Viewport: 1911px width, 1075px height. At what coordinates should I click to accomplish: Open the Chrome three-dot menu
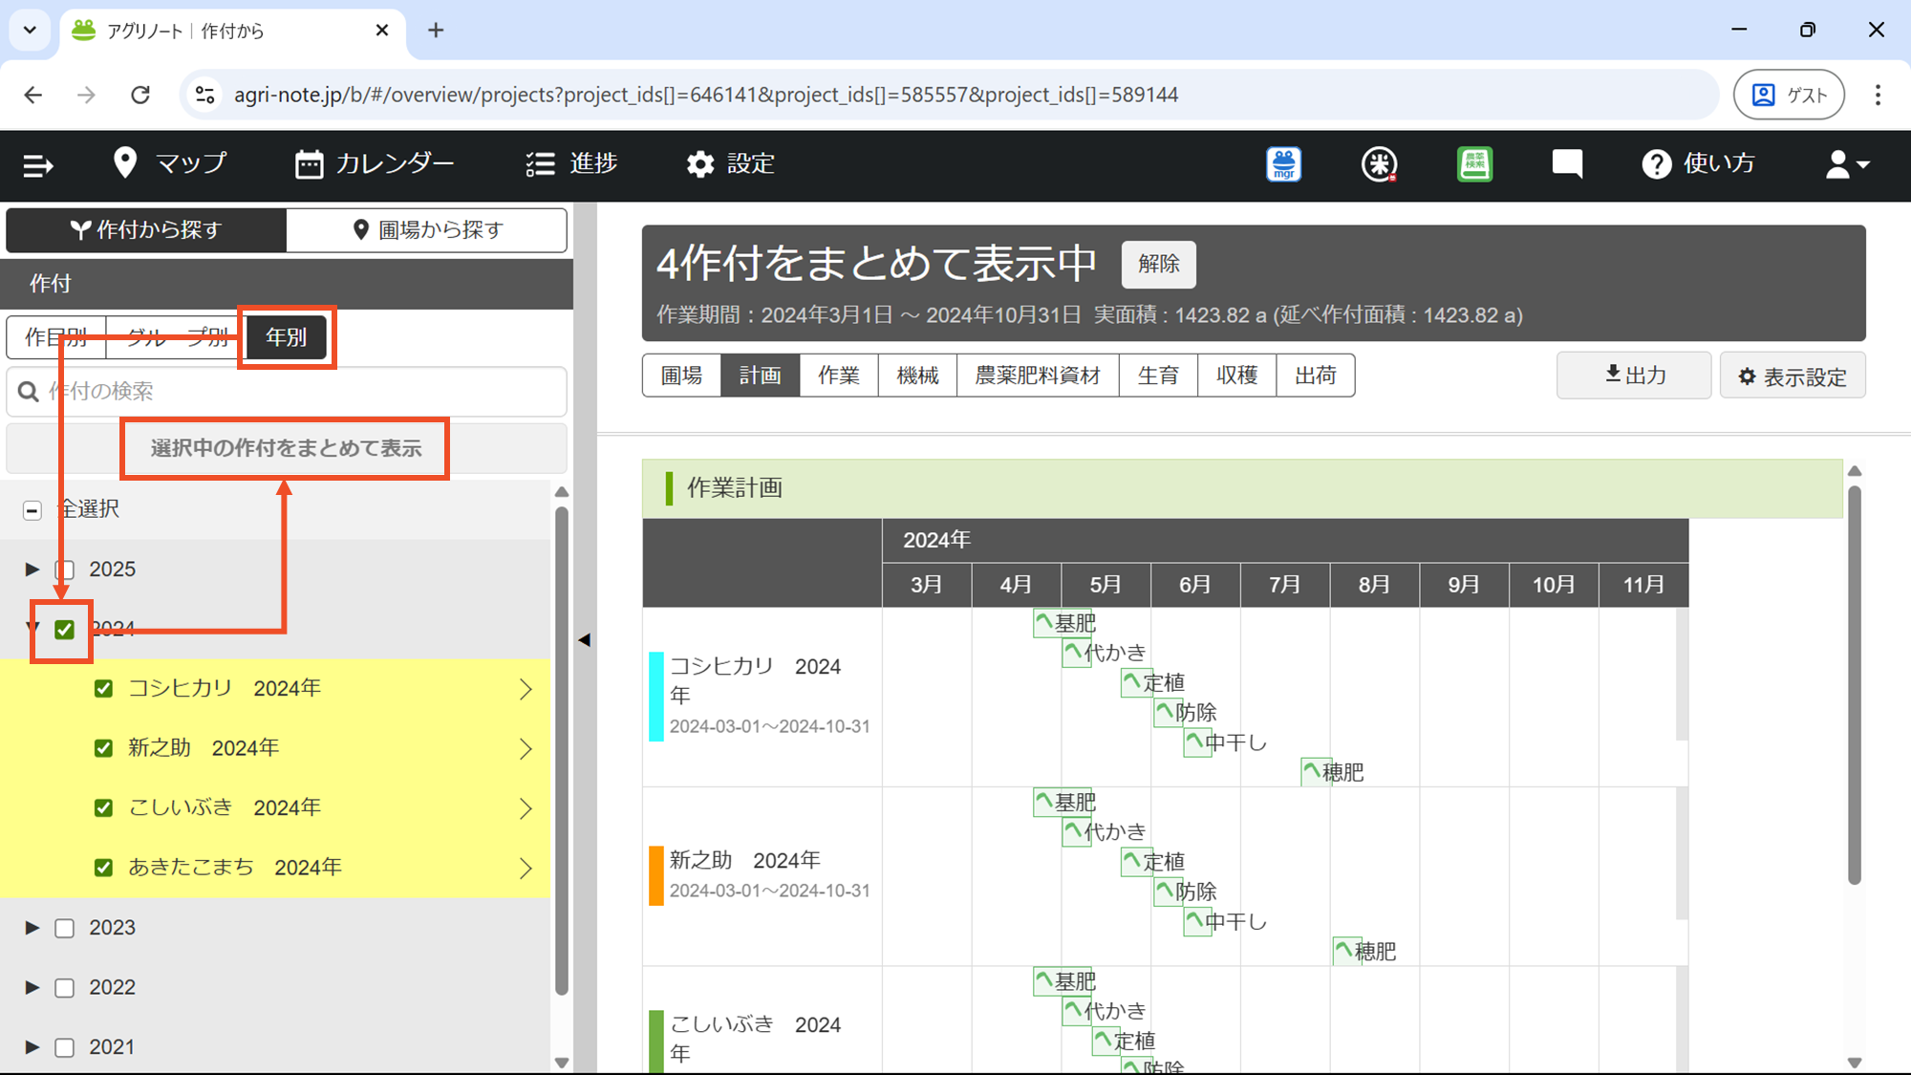tap(1878, 95)
